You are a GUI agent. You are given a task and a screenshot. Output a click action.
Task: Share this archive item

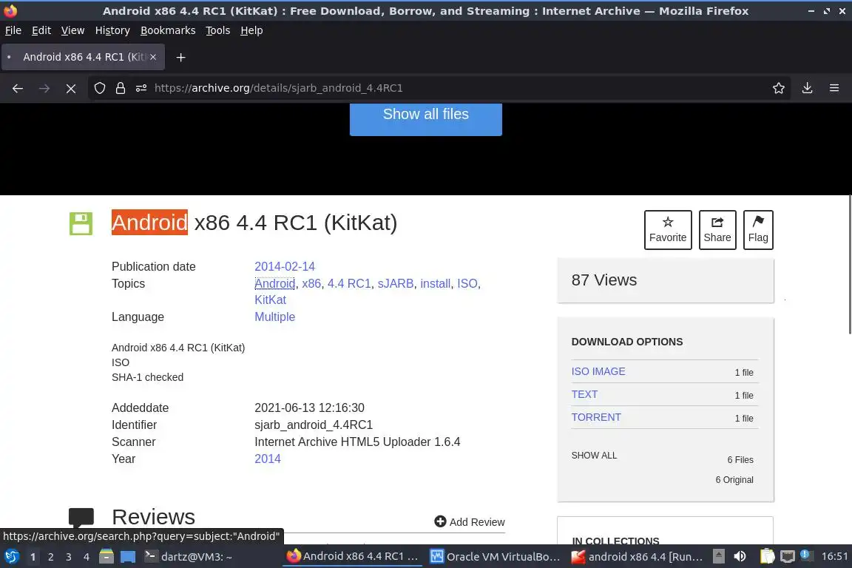[717, 230]
